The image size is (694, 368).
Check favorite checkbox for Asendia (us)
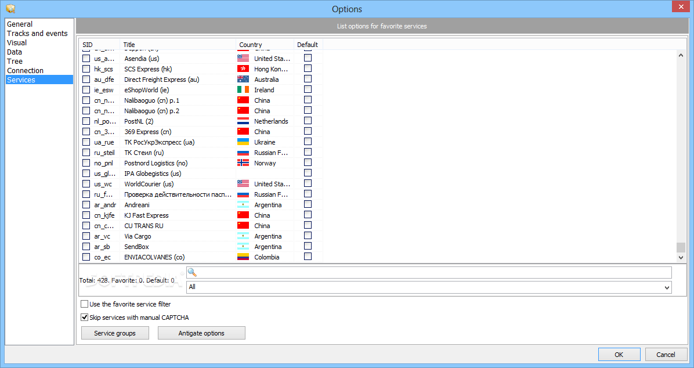click(x=86, y=59)
